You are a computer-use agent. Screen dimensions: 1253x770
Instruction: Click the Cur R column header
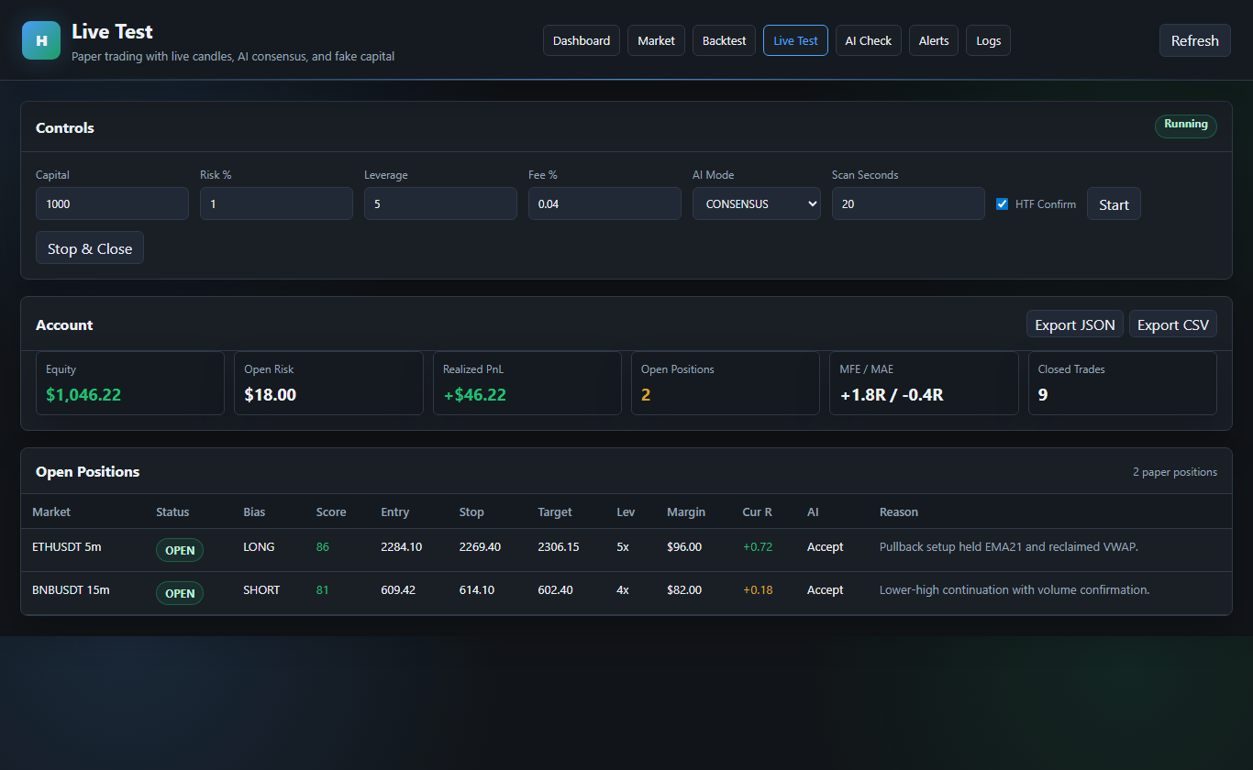click(x=758, y=511)
